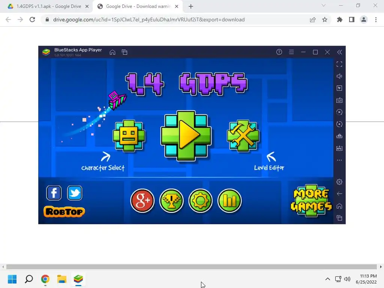This screenshot has width=384, height=288.
Task: Click Install APK icon in sidebar
Action: pyautogui.click(x=339, y=148)
